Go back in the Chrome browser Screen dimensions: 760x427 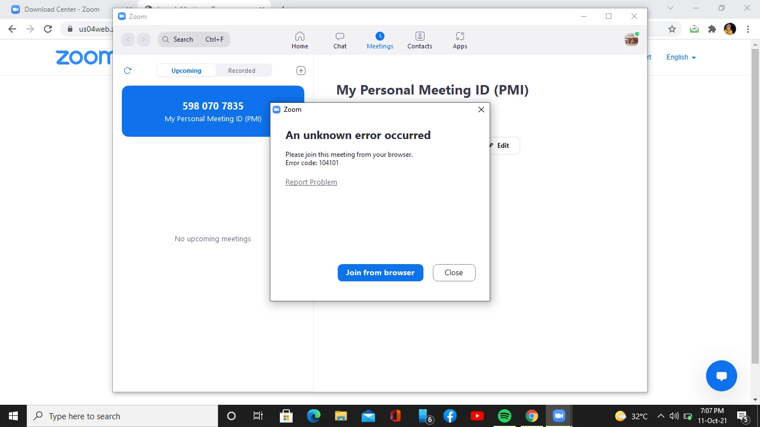click(12, 29)
